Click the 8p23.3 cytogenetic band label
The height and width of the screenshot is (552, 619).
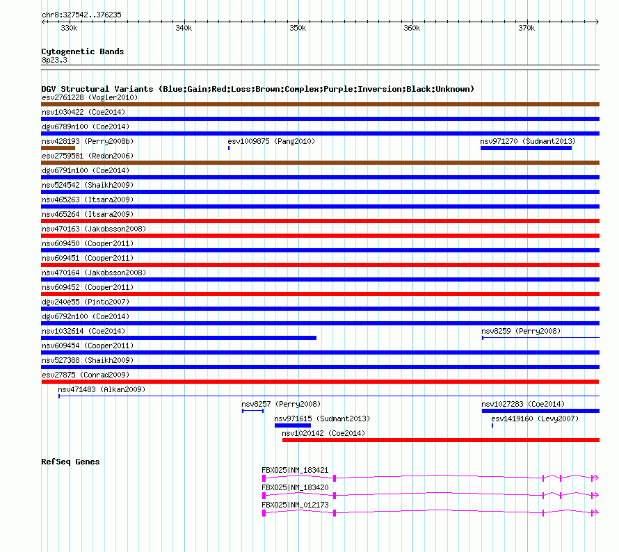(54, 60)
